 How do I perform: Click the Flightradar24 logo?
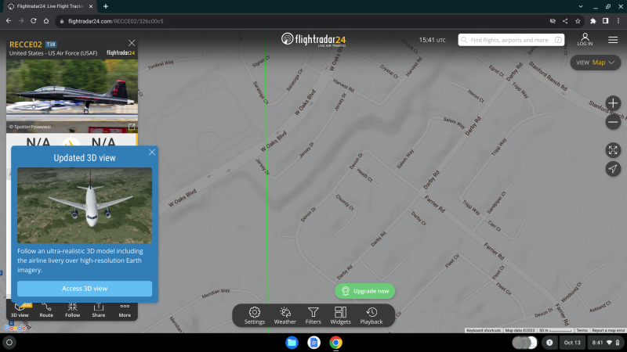coord(313,40)
